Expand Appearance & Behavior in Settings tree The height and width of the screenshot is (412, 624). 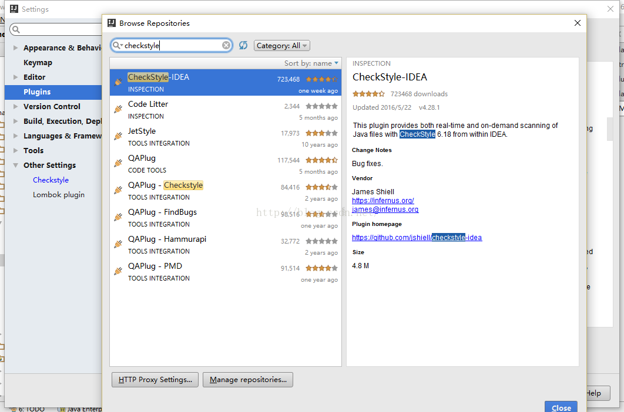[15, 48]
